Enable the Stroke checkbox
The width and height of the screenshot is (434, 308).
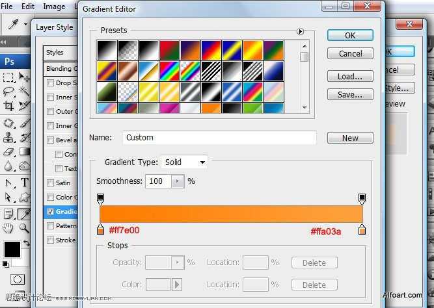pyautogui.click(x=50, y=240)
